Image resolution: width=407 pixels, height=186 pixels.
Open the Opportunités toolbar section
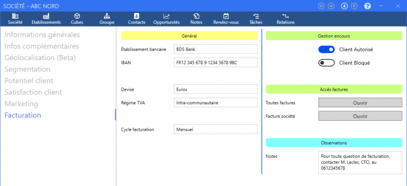[x=166, y=19]
